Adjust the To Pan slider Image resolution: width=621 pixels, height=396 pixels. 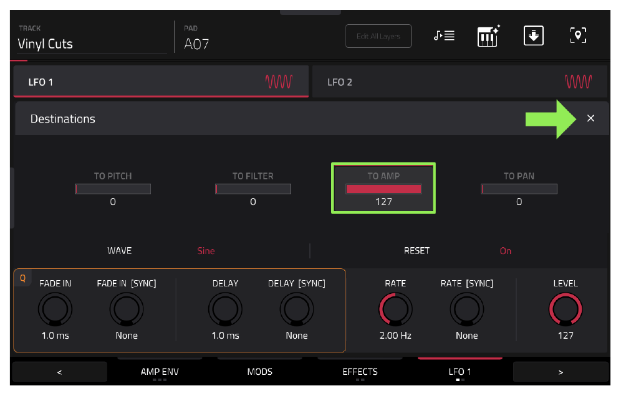tap(519, 189)
